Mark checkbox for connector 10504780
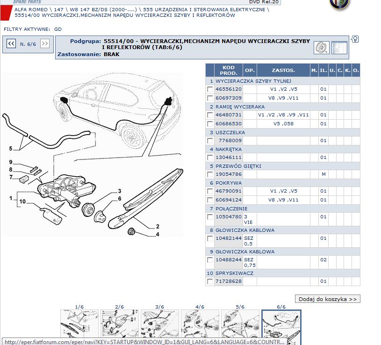 [x=210, y=217]
